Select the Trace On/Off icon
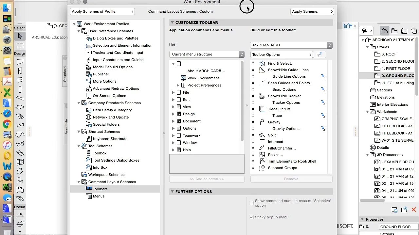The image size is (419, 235). (x=262, y=109)
